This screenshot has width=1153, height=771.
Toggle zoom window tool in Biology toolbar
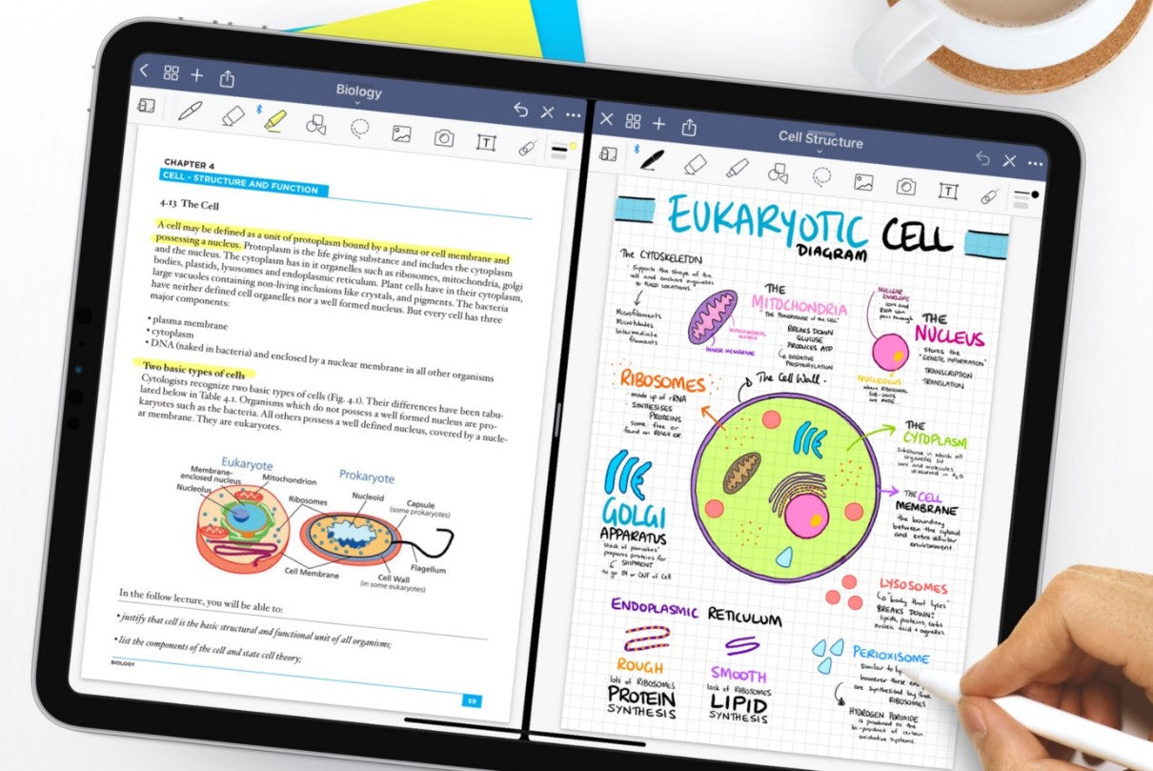(x=147, y=105)
